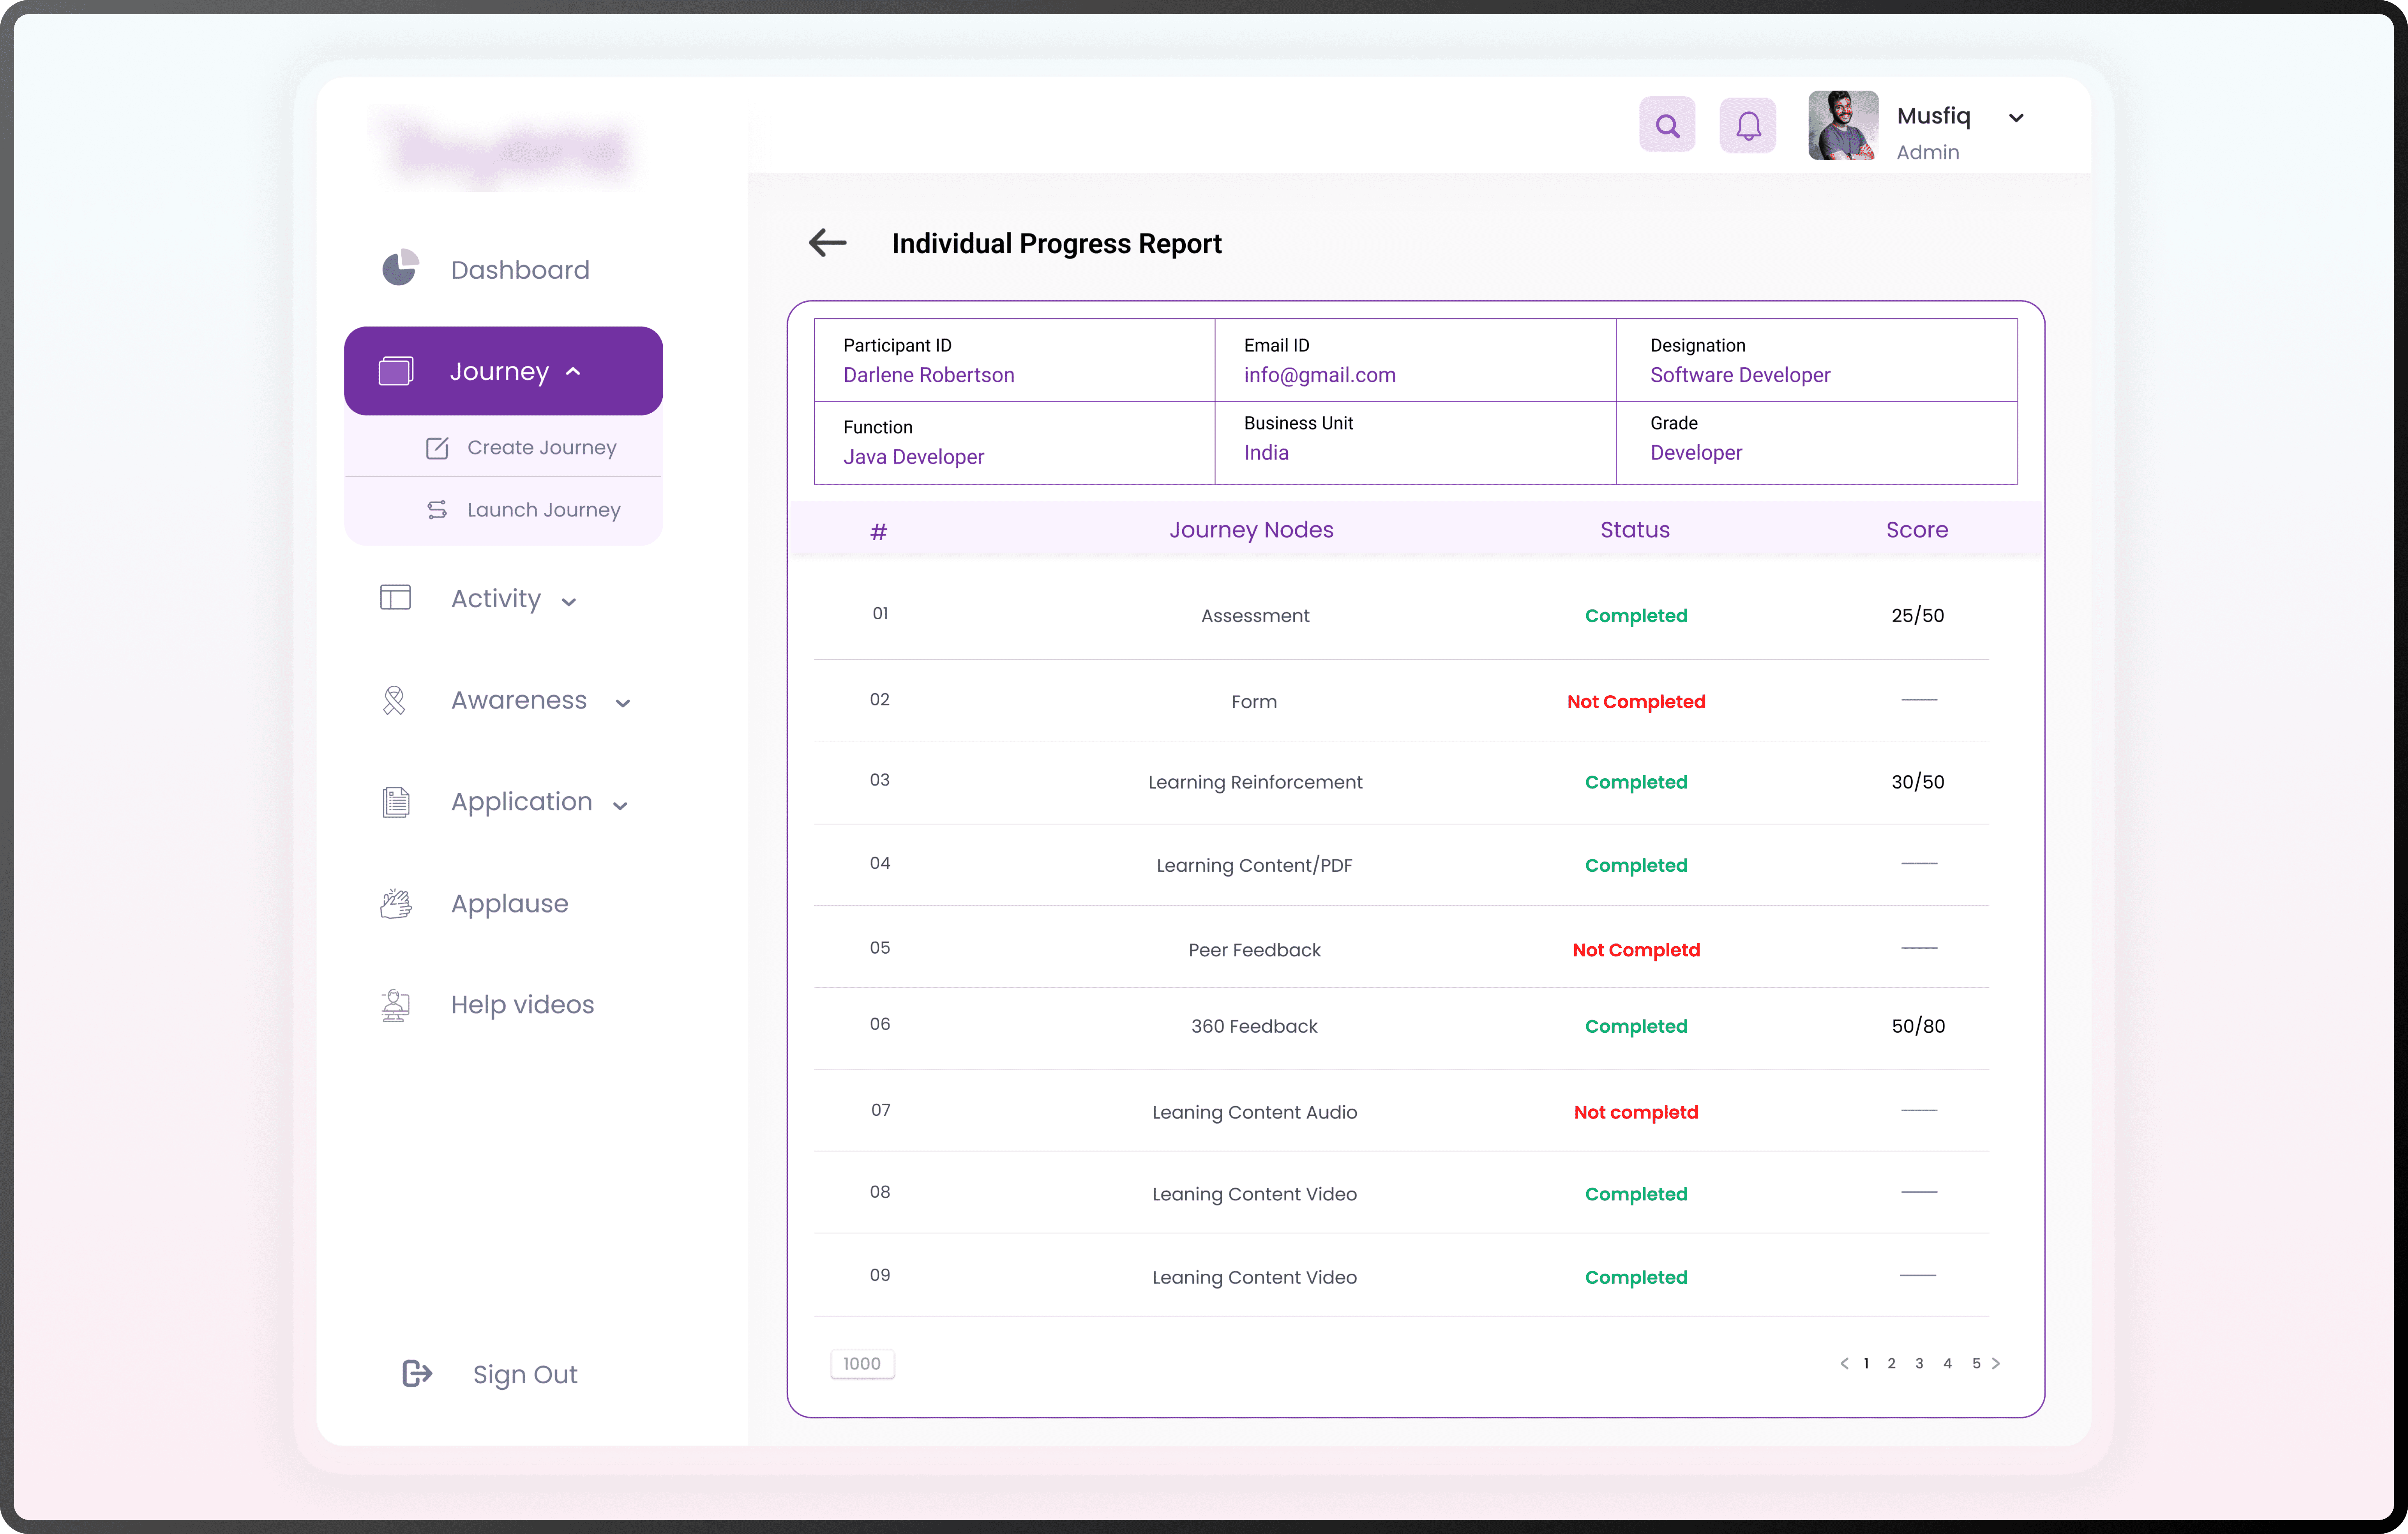
Task: Click the 50/80 score value
Action: coord(1918,1026)
